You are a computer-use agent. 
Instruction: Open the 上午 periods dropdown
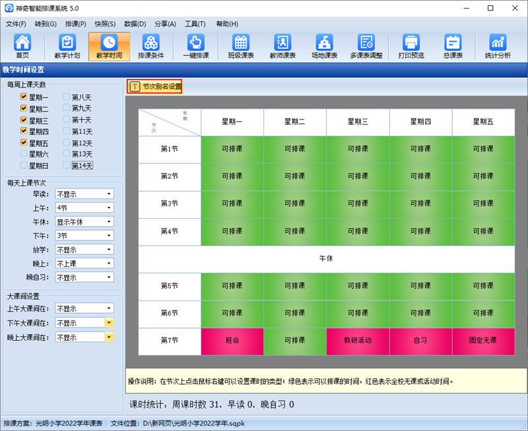tap(84, 208)
